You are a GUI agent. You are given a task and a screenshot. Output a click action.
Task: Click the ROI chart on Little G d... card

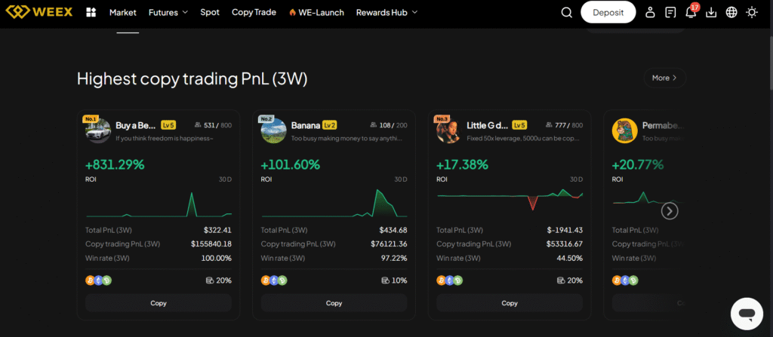point(510,199)
